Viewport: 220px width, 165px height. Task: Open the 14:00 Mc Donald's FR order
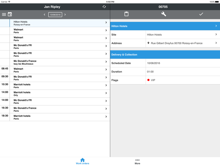(x=55, y=102)
